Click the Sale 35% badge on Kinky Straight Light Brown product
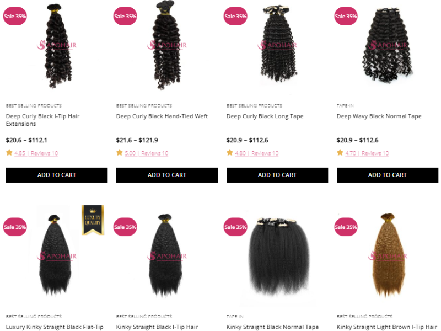 (x=346, y=227)
